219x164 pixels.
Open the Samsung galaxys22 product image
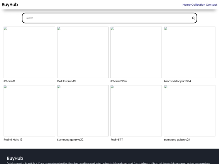pyautogui.click(x=83, y=111)
